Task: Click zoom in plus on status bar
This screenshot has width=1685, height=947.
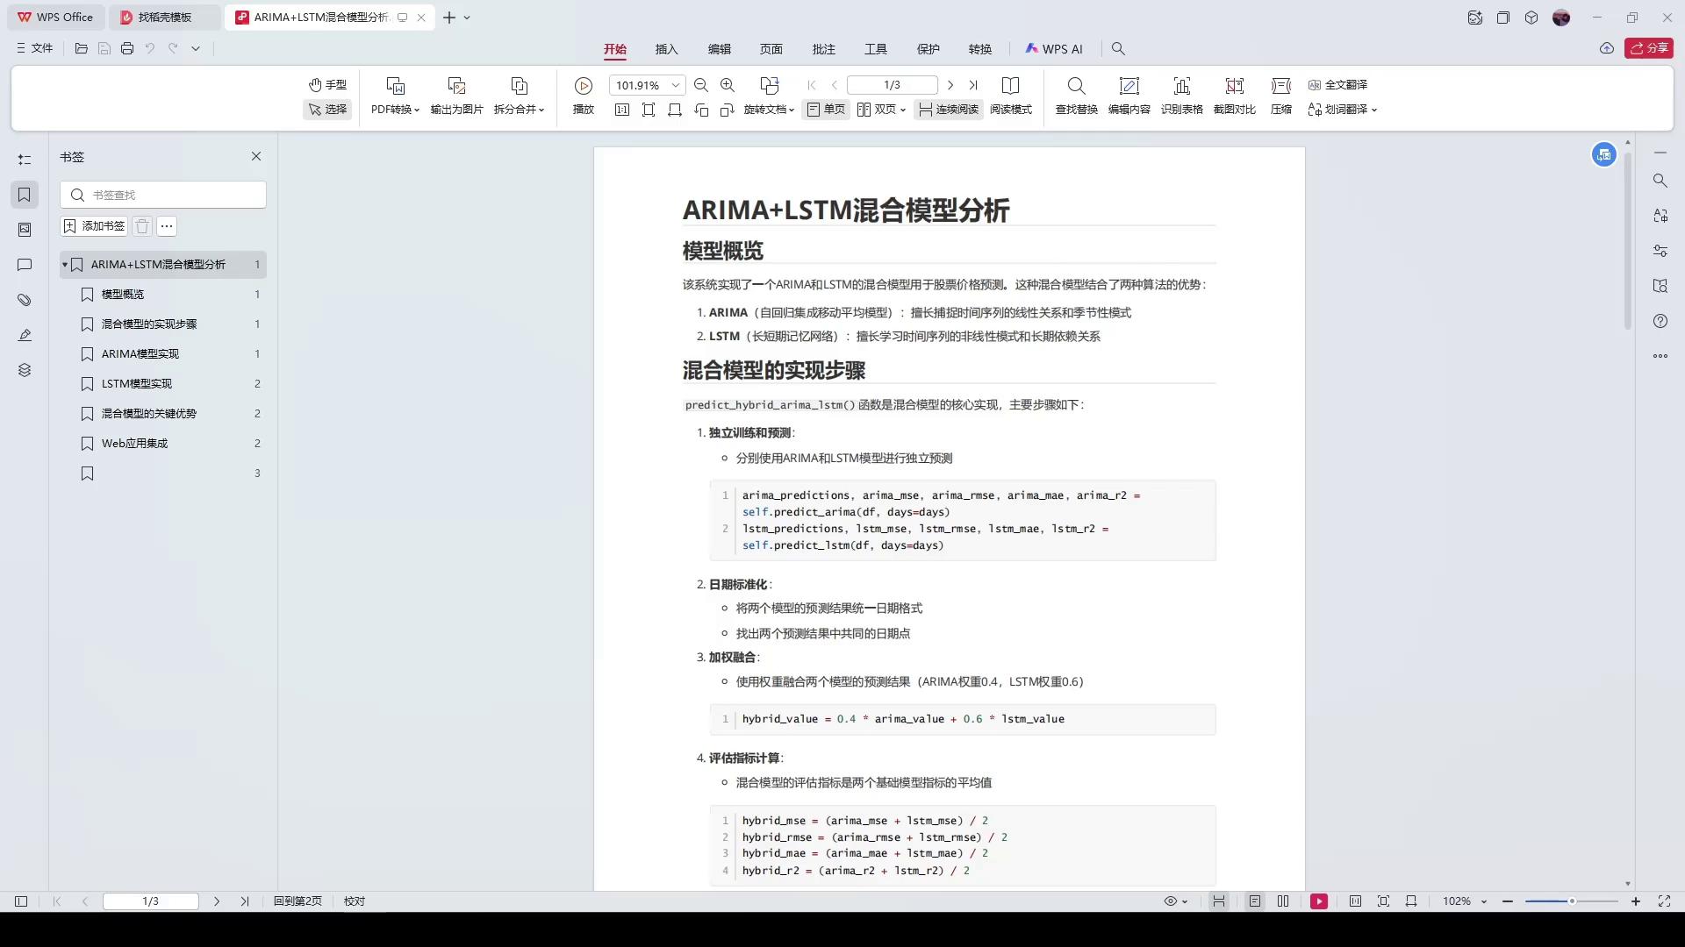Action: (x=1636, y=901)
